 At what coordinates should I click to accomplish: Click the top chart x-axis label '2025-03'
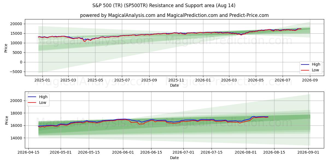point(68,81)
